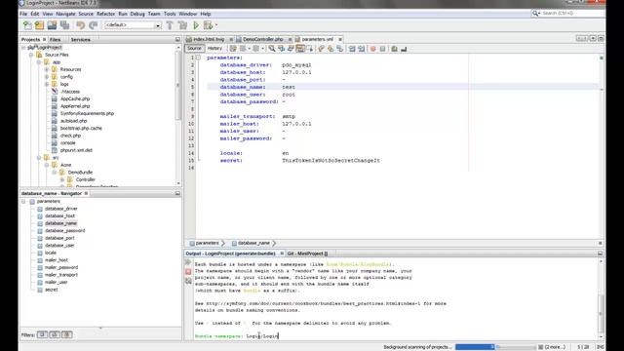
Task: Click the Shift Line Right icon
Action: point(362,49)
